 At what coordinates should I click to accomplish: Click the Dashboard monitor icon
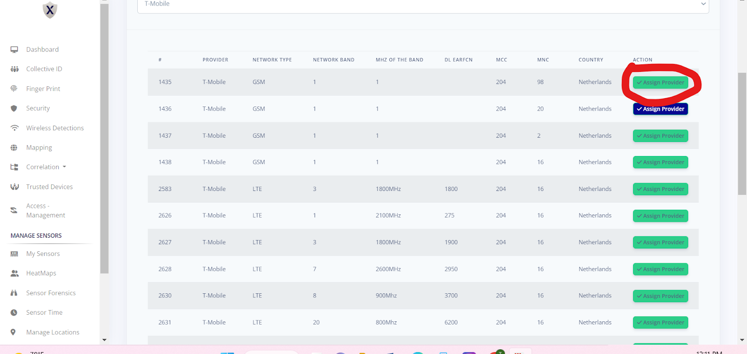[x=14, y=50]
